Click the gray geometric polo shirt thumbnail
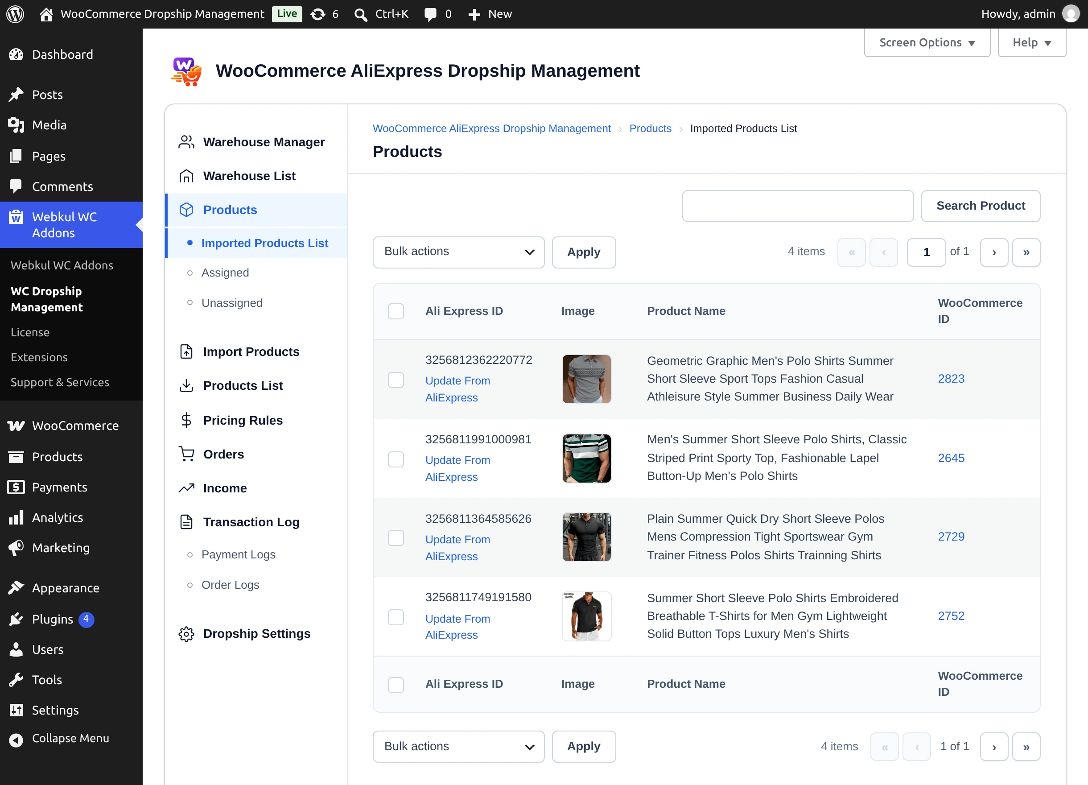This screenshot has height=785, width=1088. tap(586, 379)
